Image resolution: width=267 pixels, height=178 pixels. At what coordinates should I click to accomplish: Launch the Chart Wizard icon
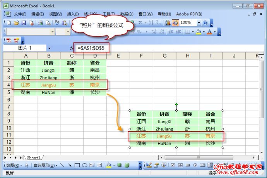[168, 23]
